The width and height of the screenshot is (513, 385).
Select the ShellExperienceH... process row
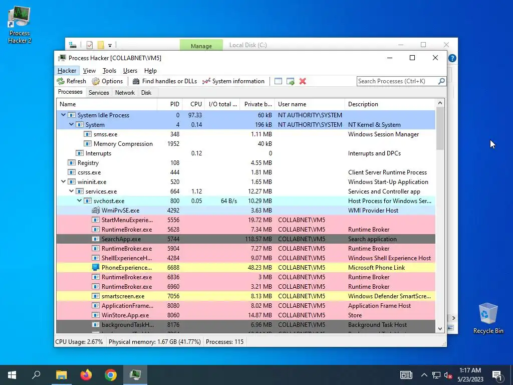[245, 258]
